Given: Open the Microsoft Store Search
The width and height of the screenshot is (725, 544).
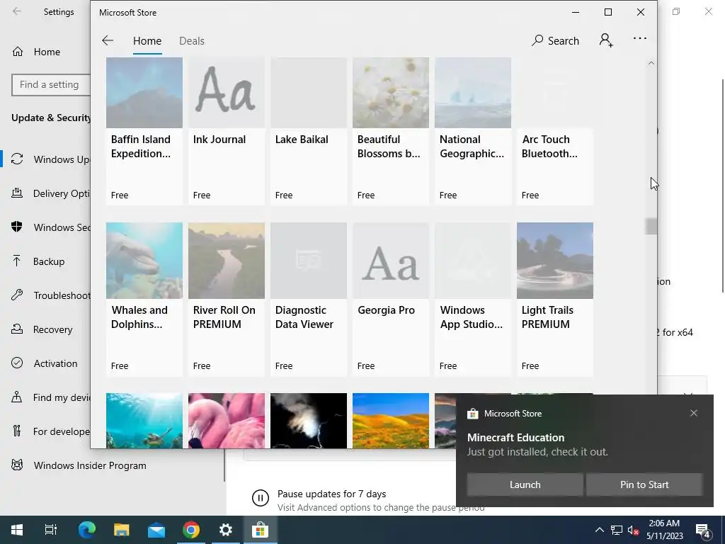Looking at the screenshot, I should click(555, 40).
